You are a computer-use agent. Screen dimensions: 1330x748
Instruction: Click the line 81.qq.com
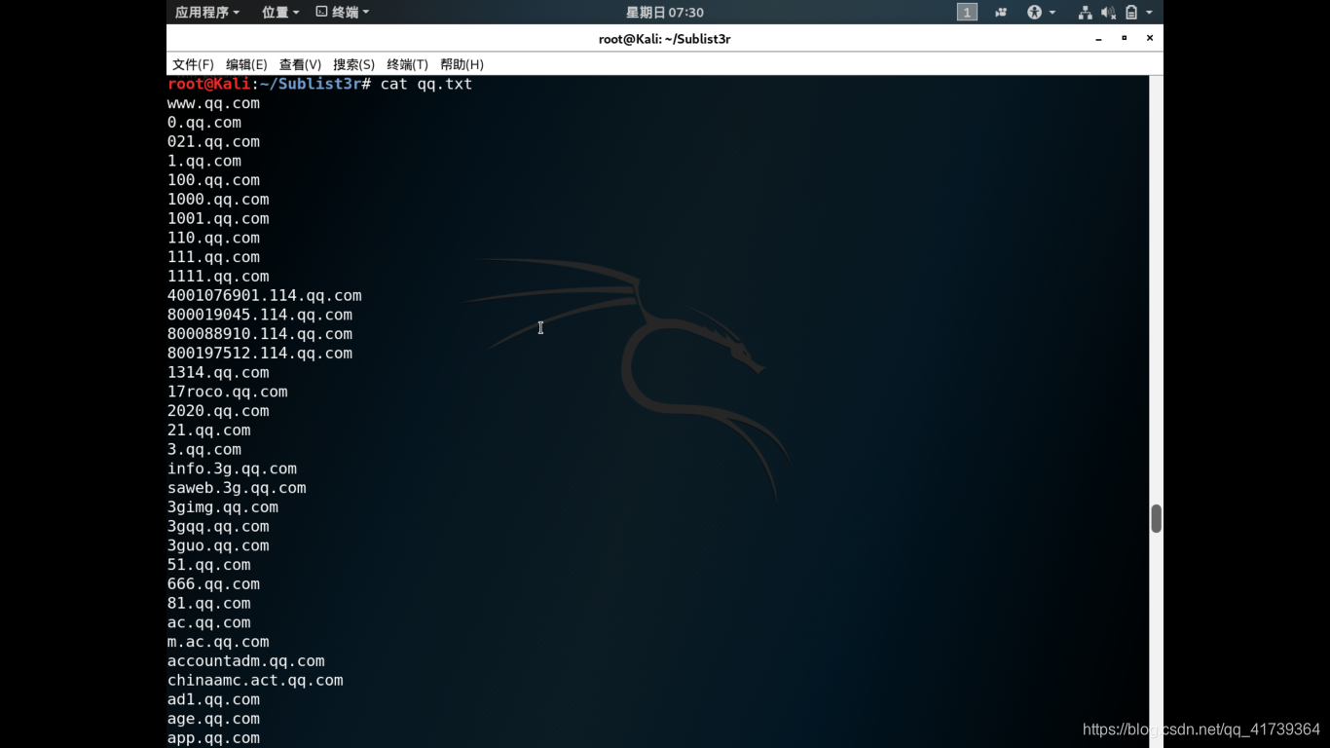point(209,604)
